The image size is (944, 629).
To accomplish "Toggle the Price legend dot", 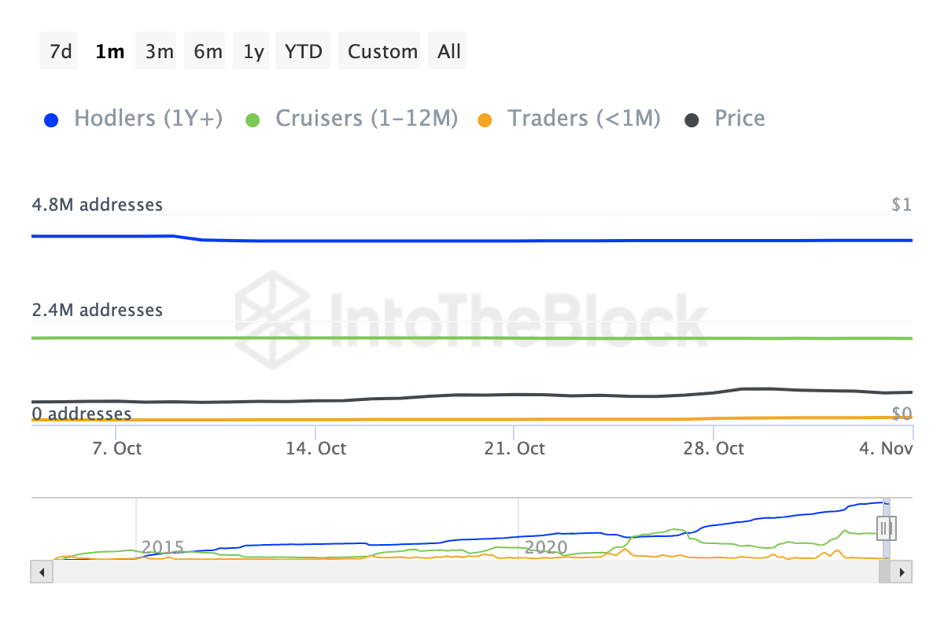I will tap(691, 118).
